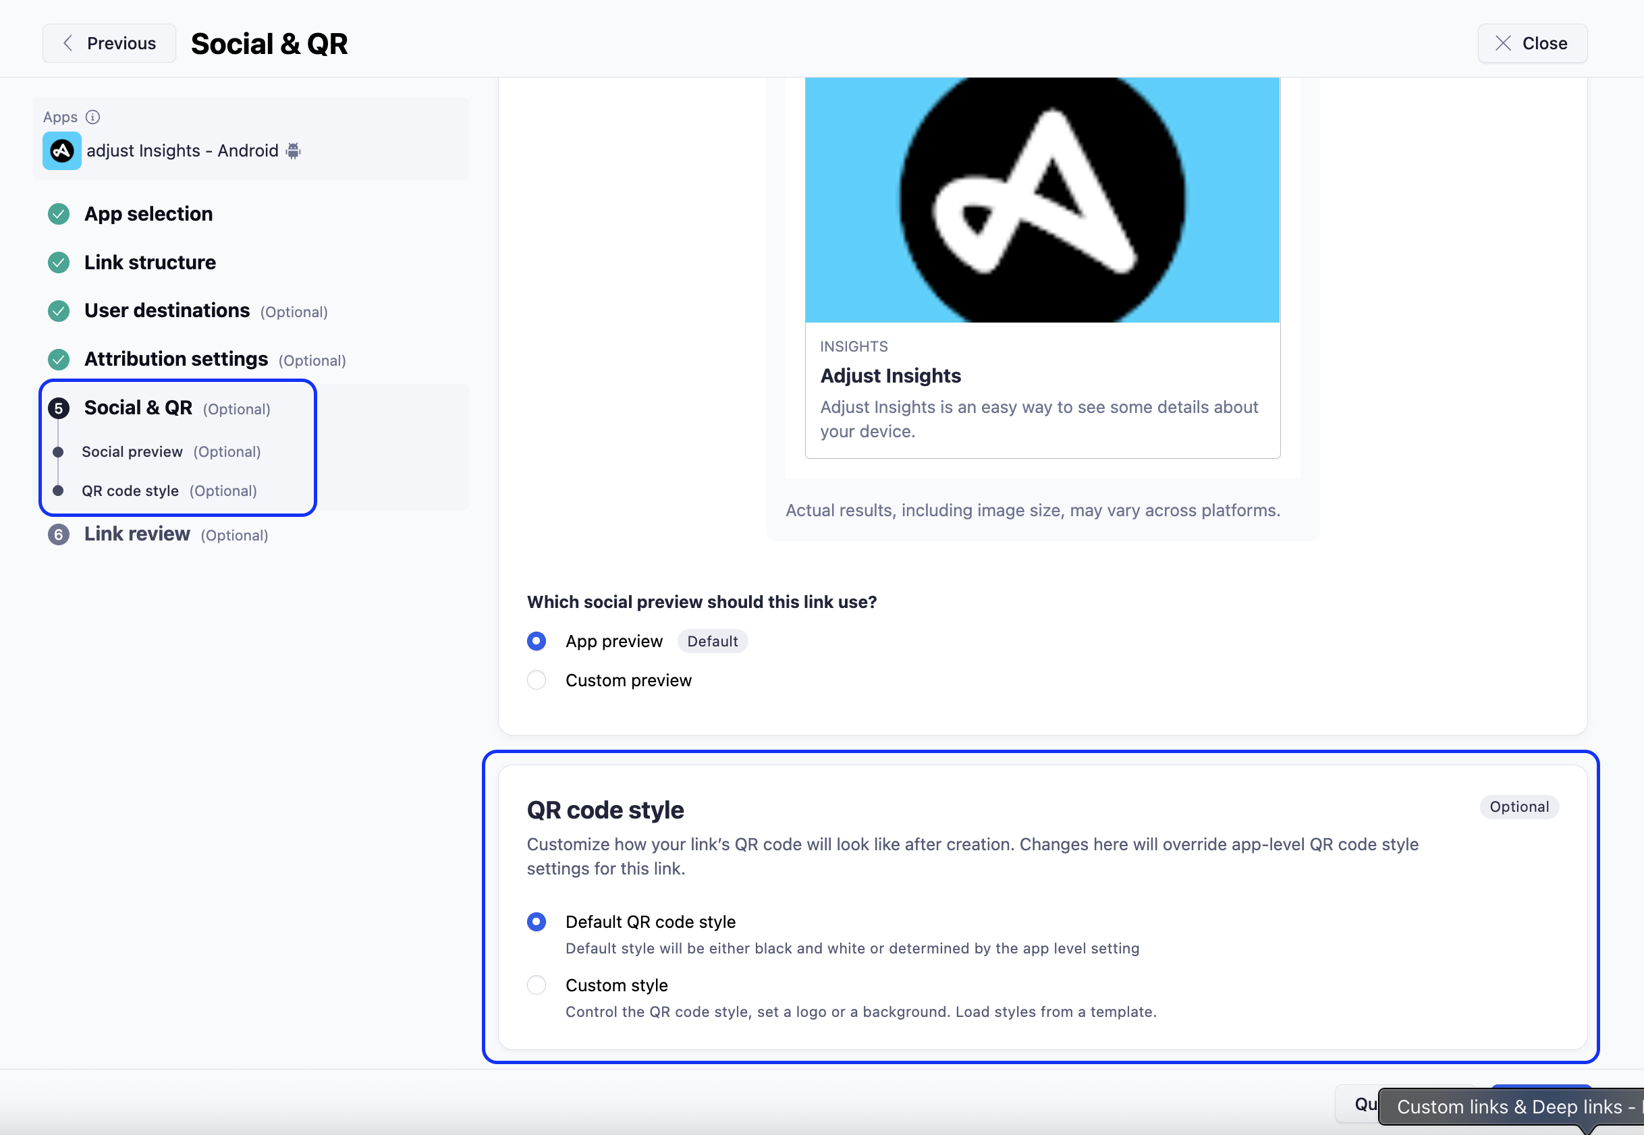The height and width of the screenshot is (1135, 1644).
Task: Open the Attribution settings step
Action: (x=176, y=359)
